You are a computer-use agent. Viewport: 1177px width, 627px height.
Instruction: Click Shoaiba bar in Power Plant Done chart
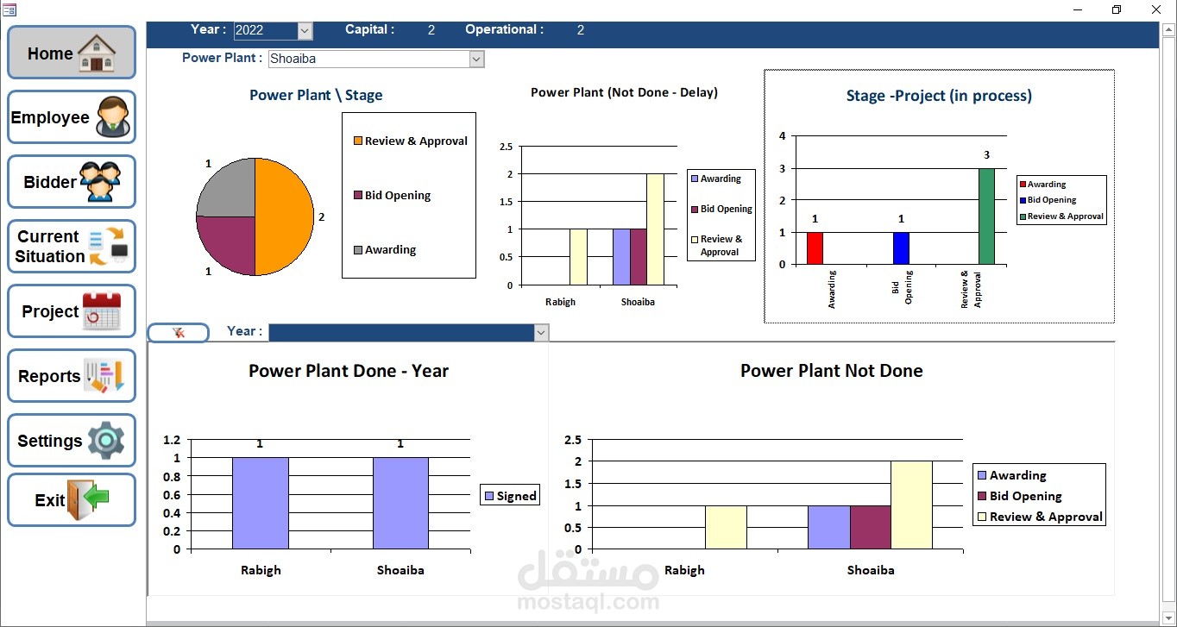tap(400, 503)
